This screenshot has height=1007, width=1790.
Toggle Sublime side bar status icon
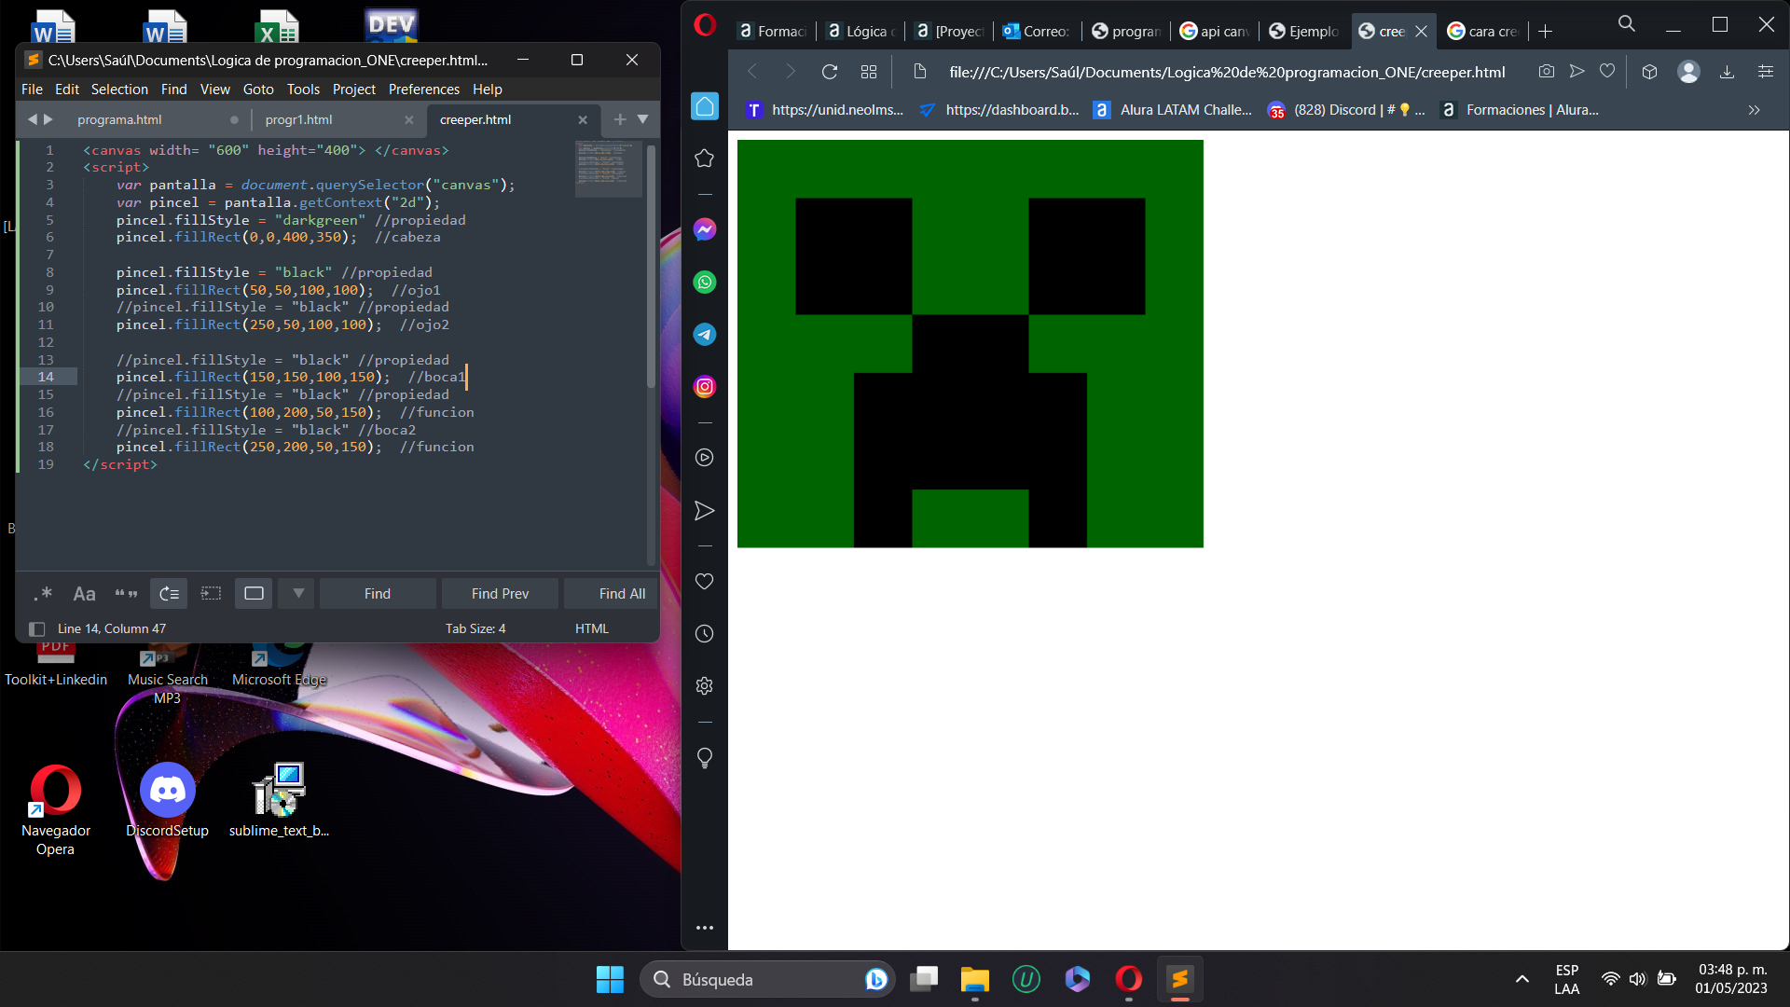pyautogui.click(x=37, y=629)
